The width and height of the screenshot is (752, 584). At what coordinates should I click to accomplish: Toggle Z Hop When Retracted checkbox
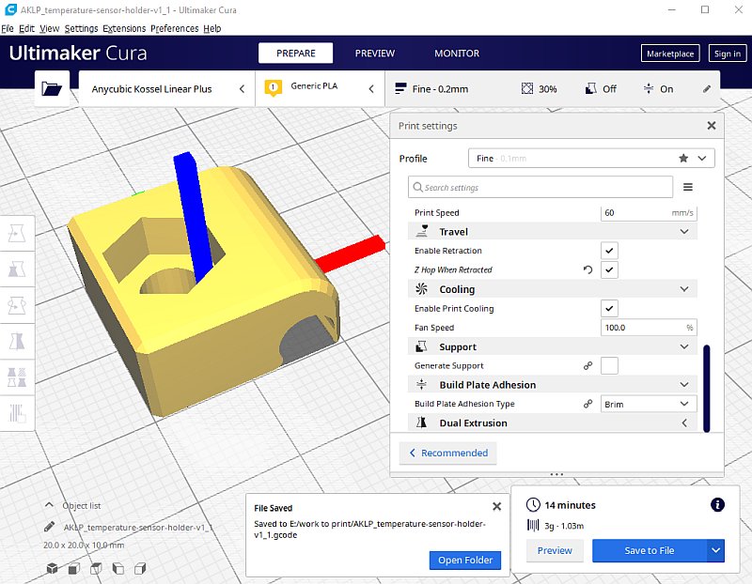tap(609, 269)
